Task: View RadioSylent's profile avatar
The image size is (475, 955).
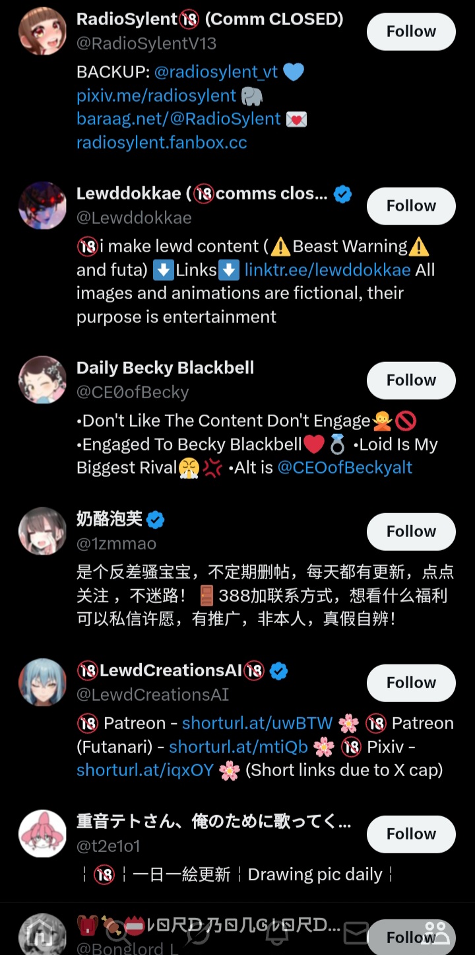Action: 42,32
